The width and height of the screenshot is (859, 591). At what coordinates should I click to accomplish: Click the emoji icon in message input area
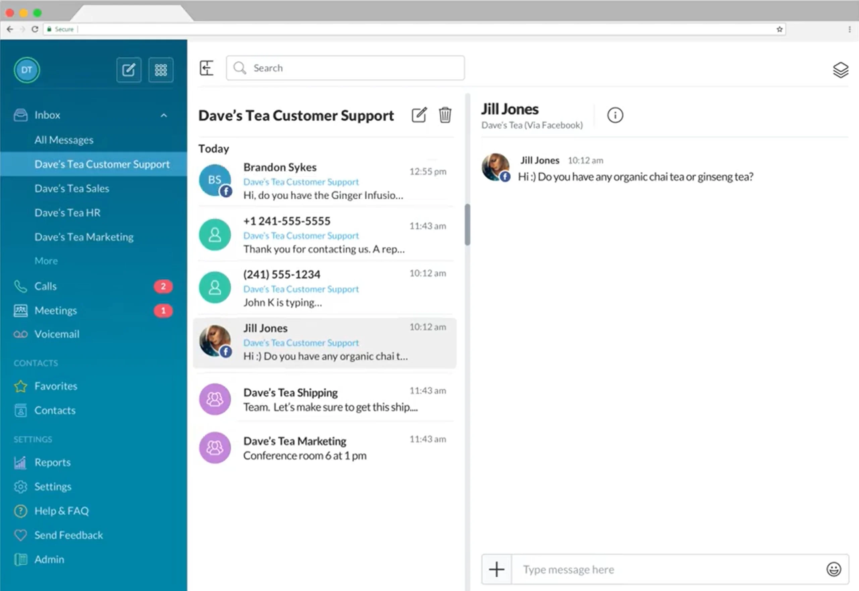click(x=834, y=568)
